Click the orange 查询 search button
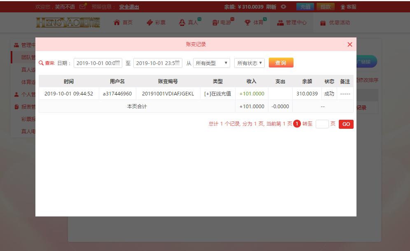The width and height of the screenshot is (410, 251). click(281, 63)
